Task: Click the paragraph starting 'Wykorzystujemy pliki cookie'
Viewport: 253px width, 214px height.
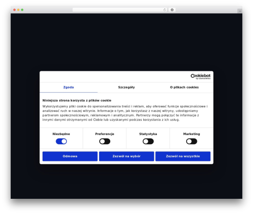Action: tap(125, 113)
